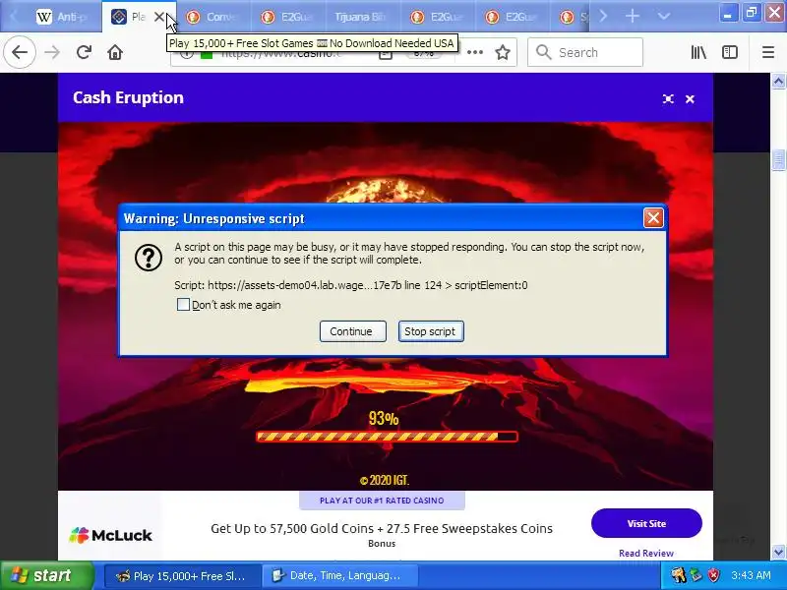This screenshot has width=787, height=590.
Task: Click the middle green tray icon
Action: click(x=696, y=575)
